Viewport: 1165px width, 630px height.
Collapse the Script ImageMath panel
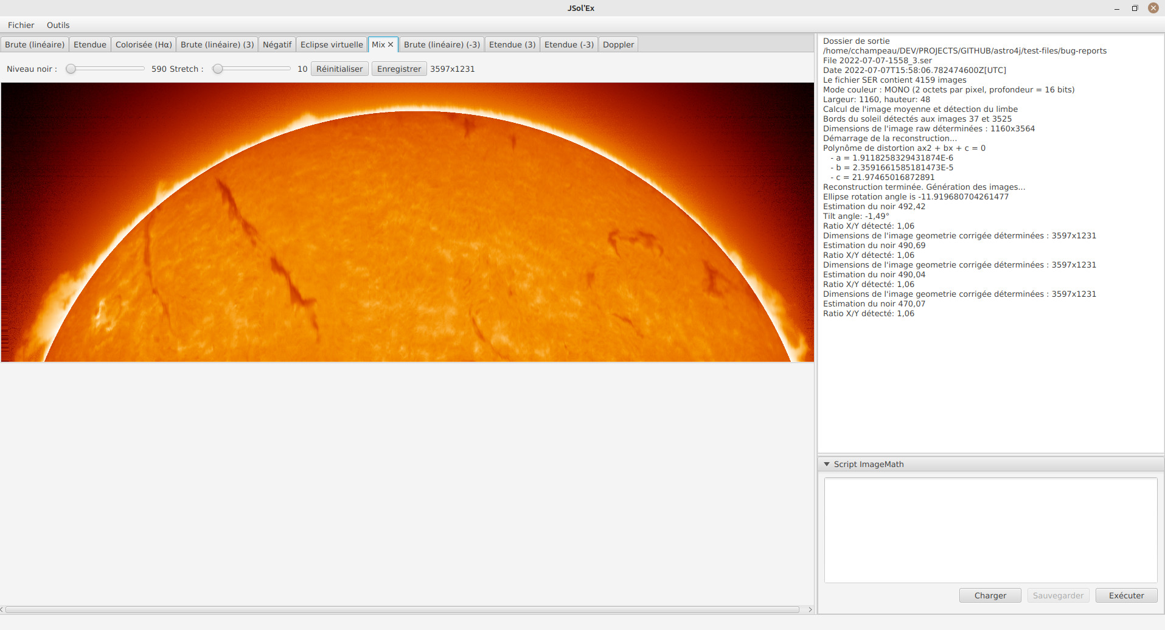[827, 464]
